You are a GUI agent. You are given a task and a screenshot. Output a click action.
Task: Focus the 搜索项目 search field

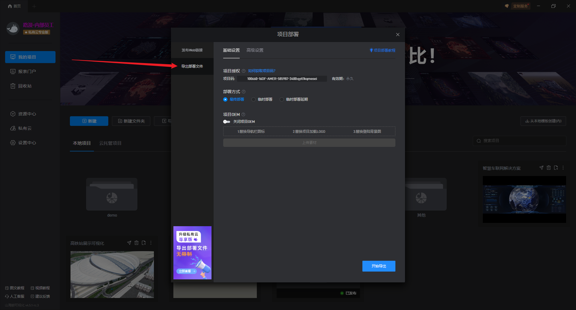click(x=520, y=141)
